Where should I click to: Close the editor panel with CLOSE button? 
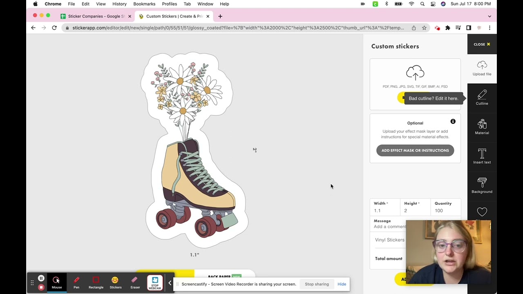(482, 44)
